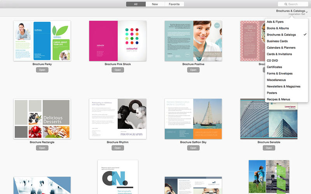Switch to the Favorite tab
The width and height of the screenshot is (311, 194).
click(174, 4)
